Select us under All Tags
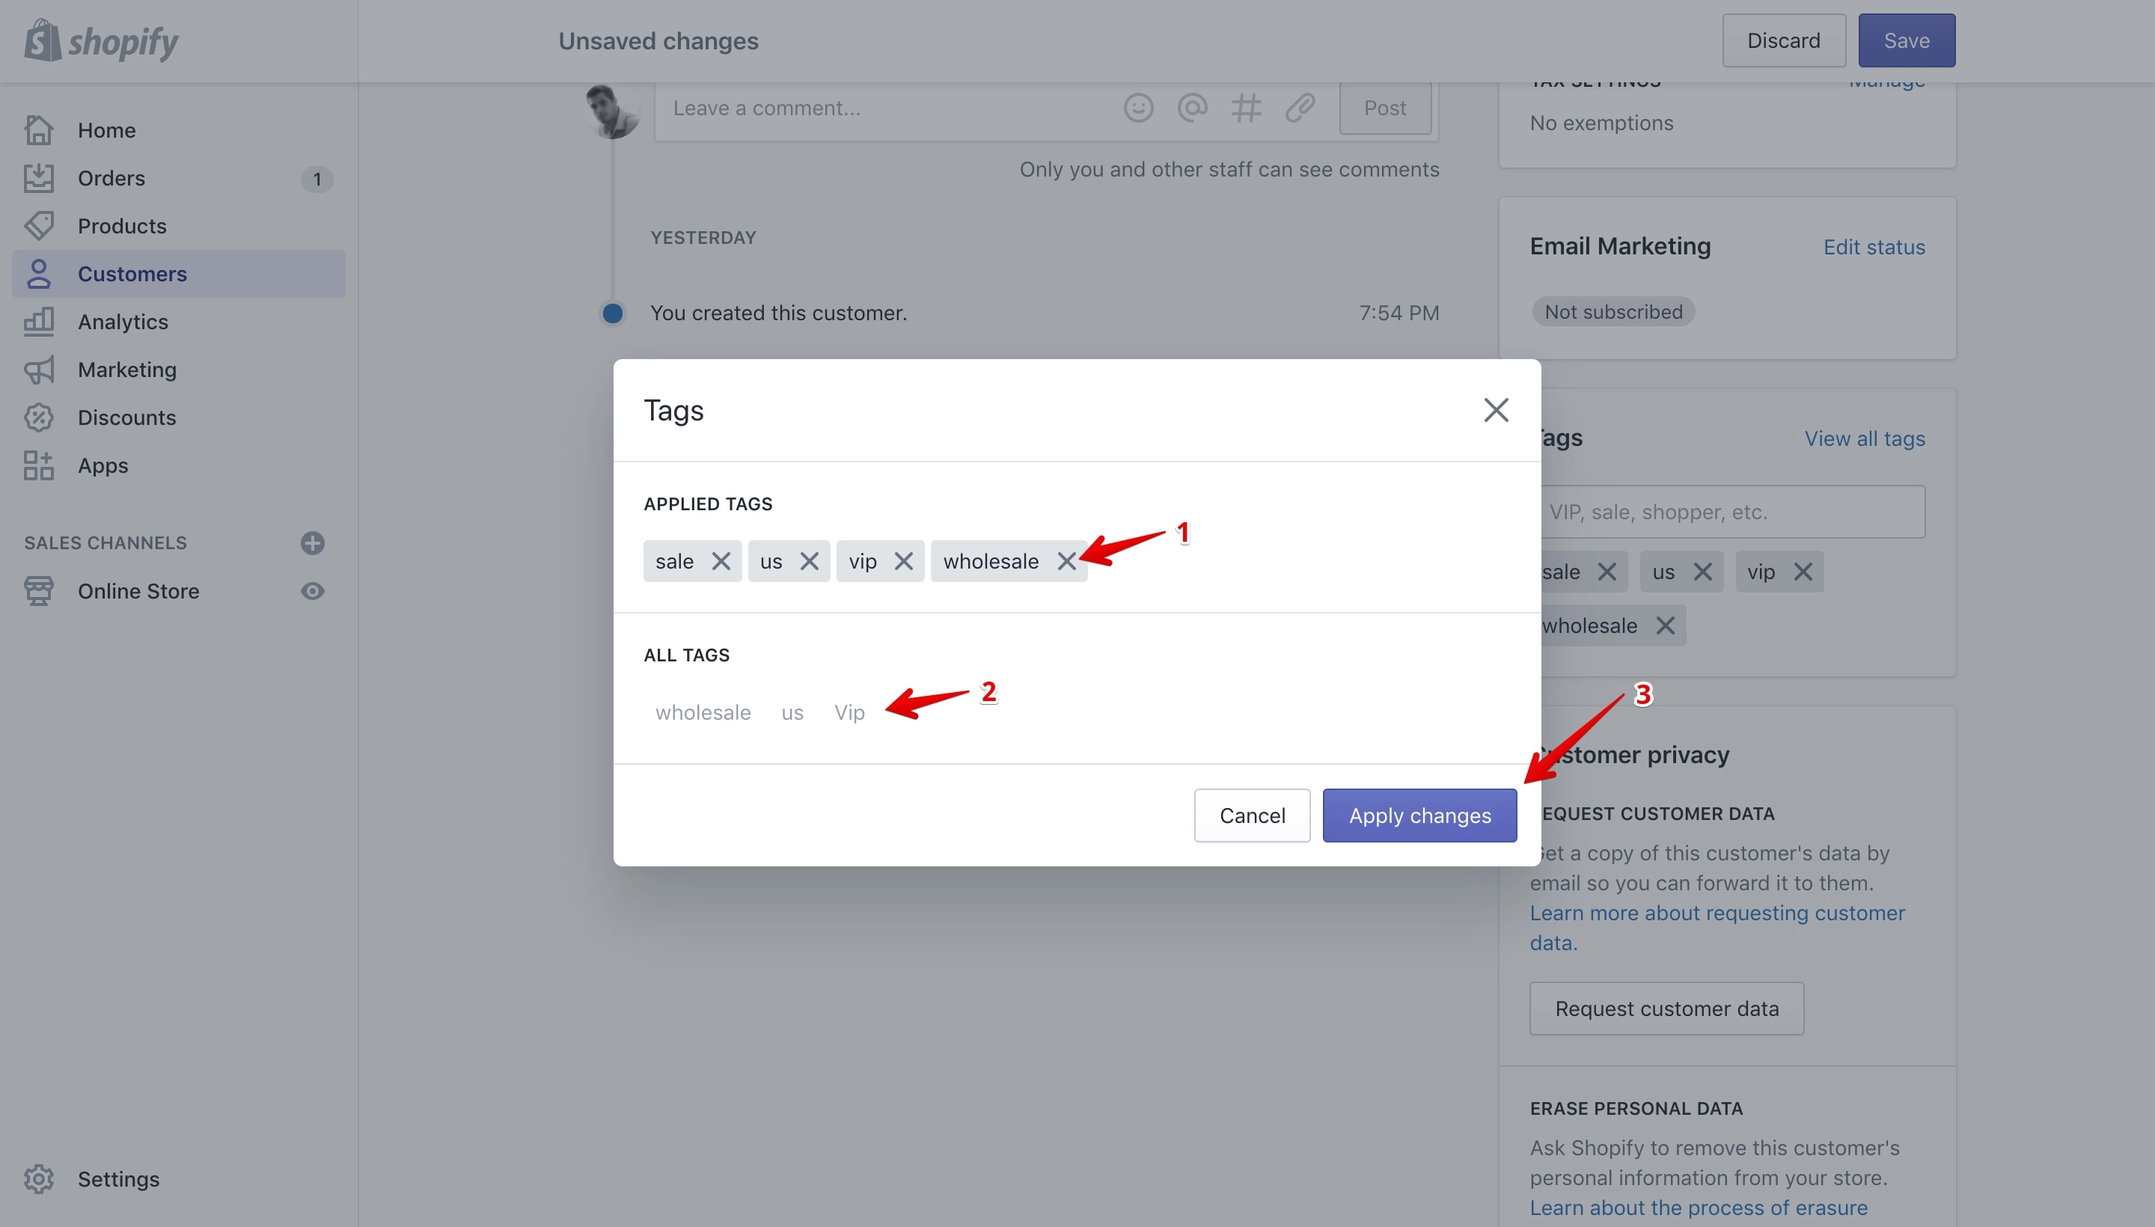This screenshot has height=1227, width=2155. (x=792, y=712)
